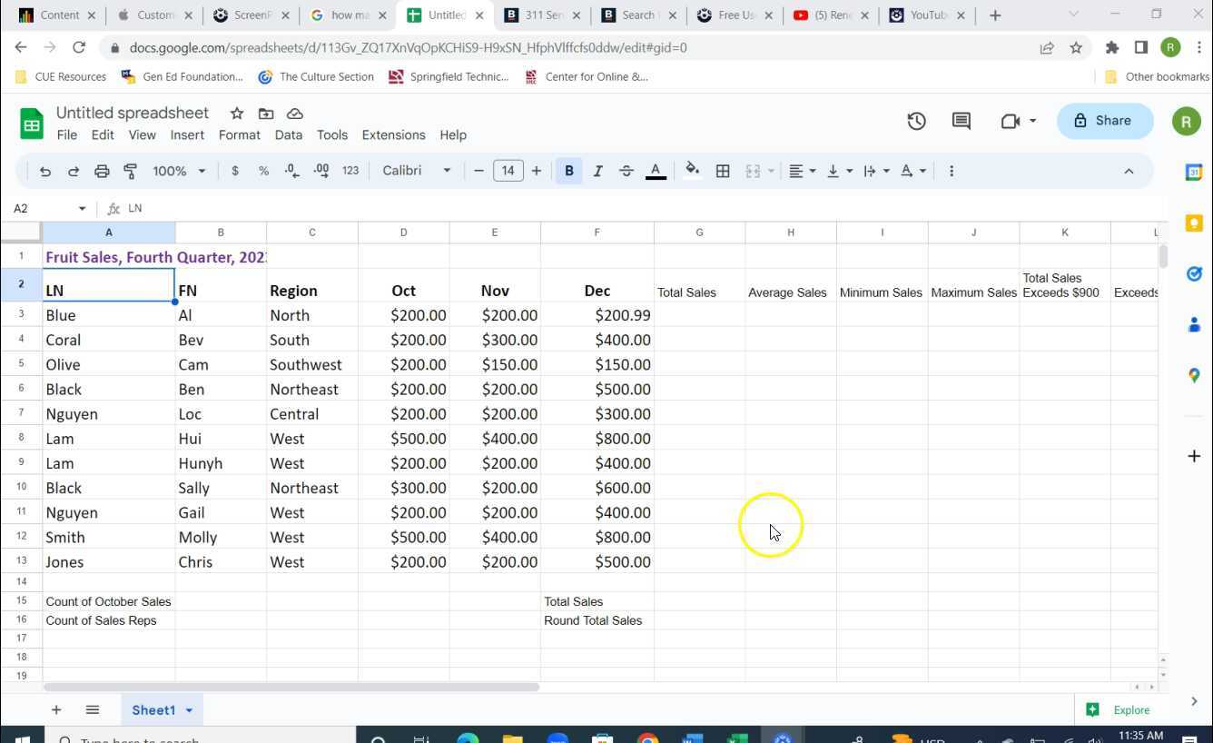Image resolution: width=1213 pixels, height=743 pixels.
Task: Open the Format menu
Action: coord(240,134)
